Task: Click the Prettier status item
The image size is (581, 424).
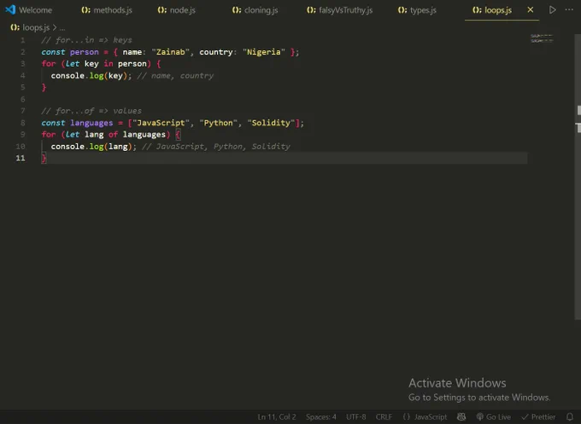Action: click(538, 417)
